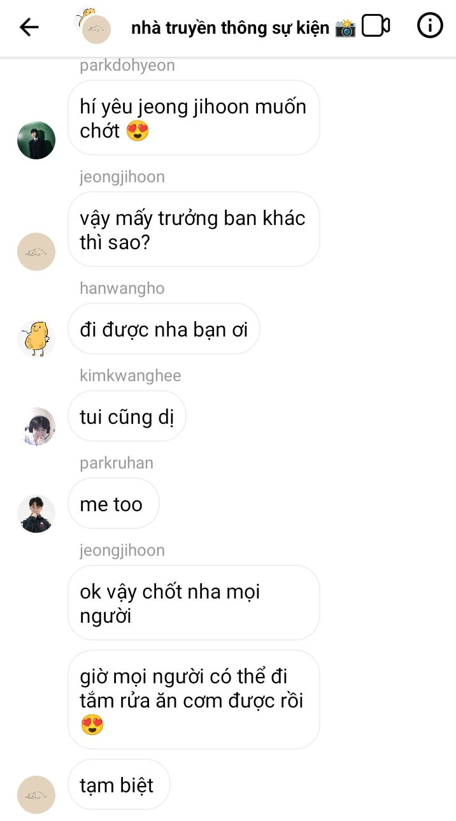Viewport: 456px width, 821px height.
Task: Tap username label 'hanwangho'
Action: pos(122,288)
